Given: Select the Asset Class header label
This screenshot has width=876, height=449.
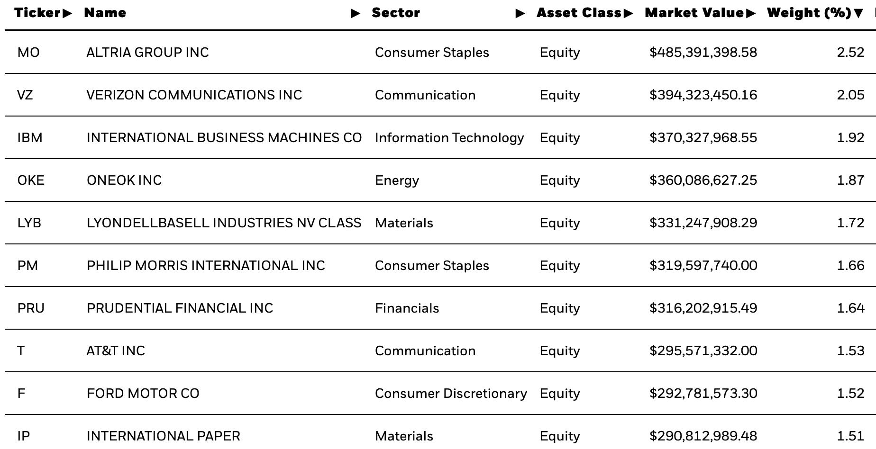Looking at the screenshot, I should pyautogui.click(x=579, y=13).
